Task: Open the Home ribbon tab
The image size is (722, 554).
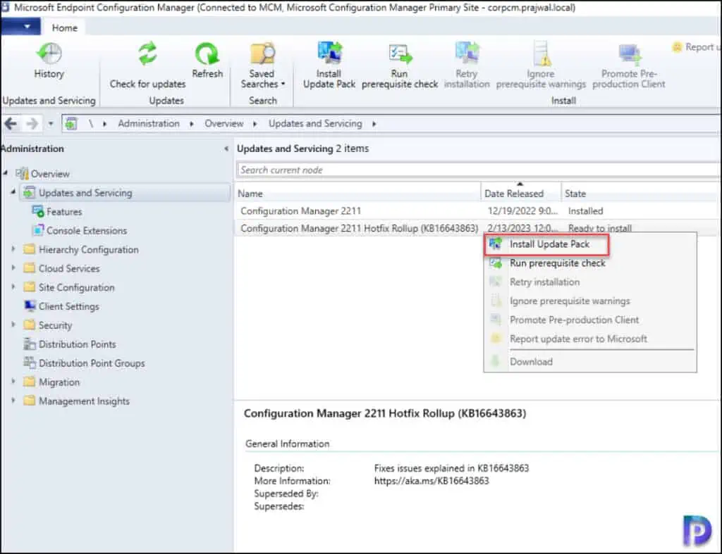Action: (x=64, y=27)
